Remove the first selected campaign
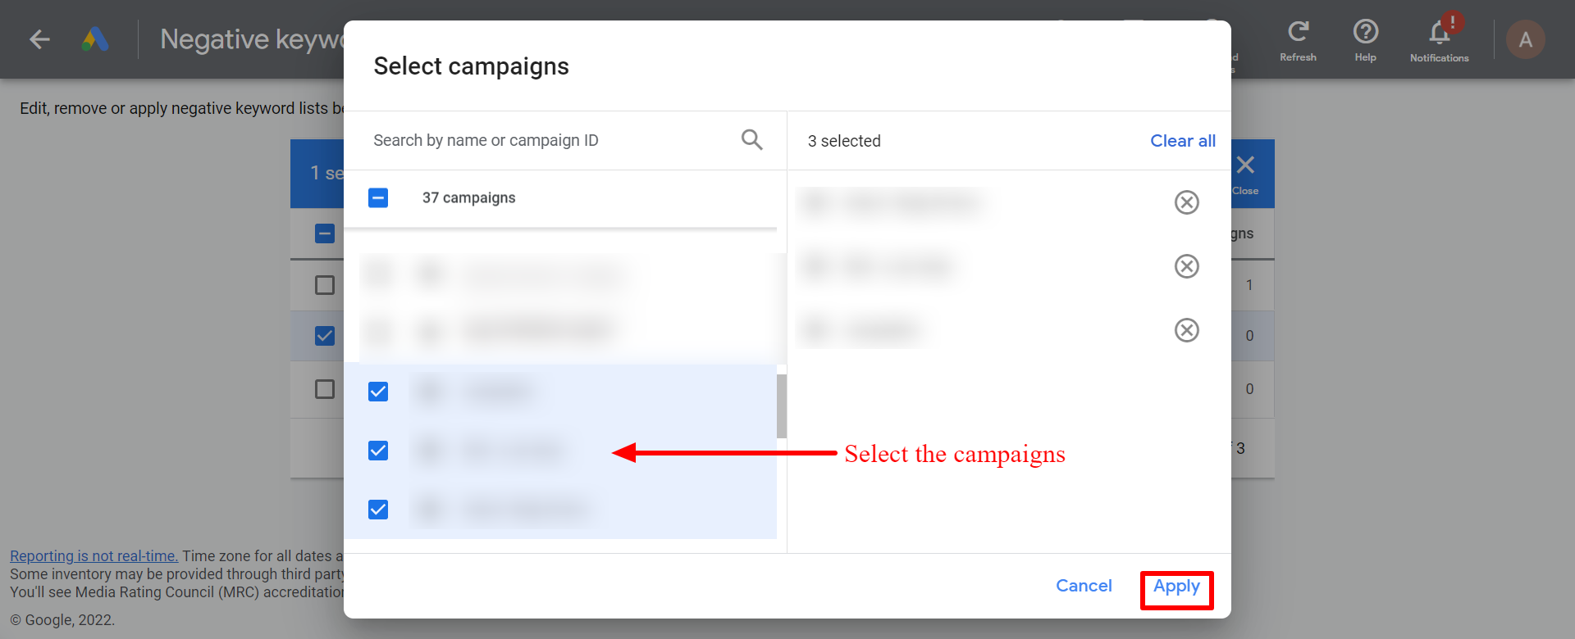The height and width of the screenshot is (639, 1575). tap(1186, 202)
